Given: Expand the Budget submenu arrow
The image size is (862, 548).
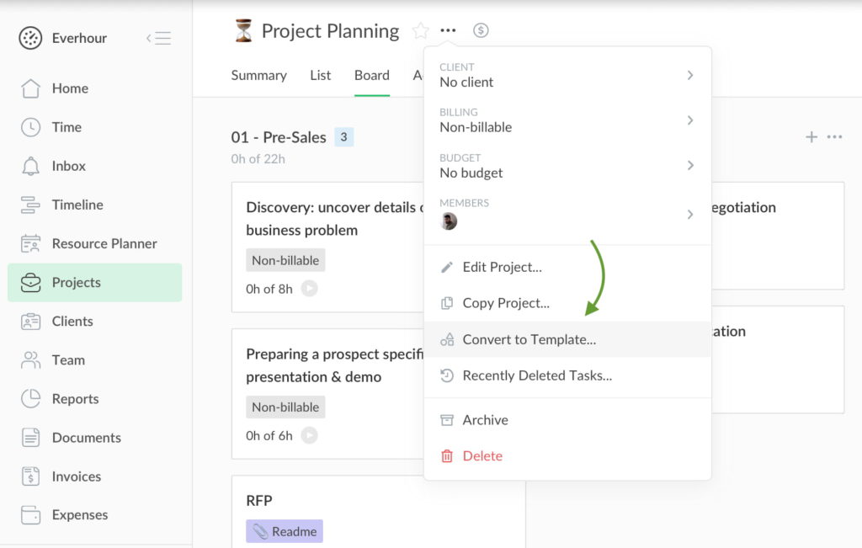Looking at the screenshot, I should tap(690, 166).
